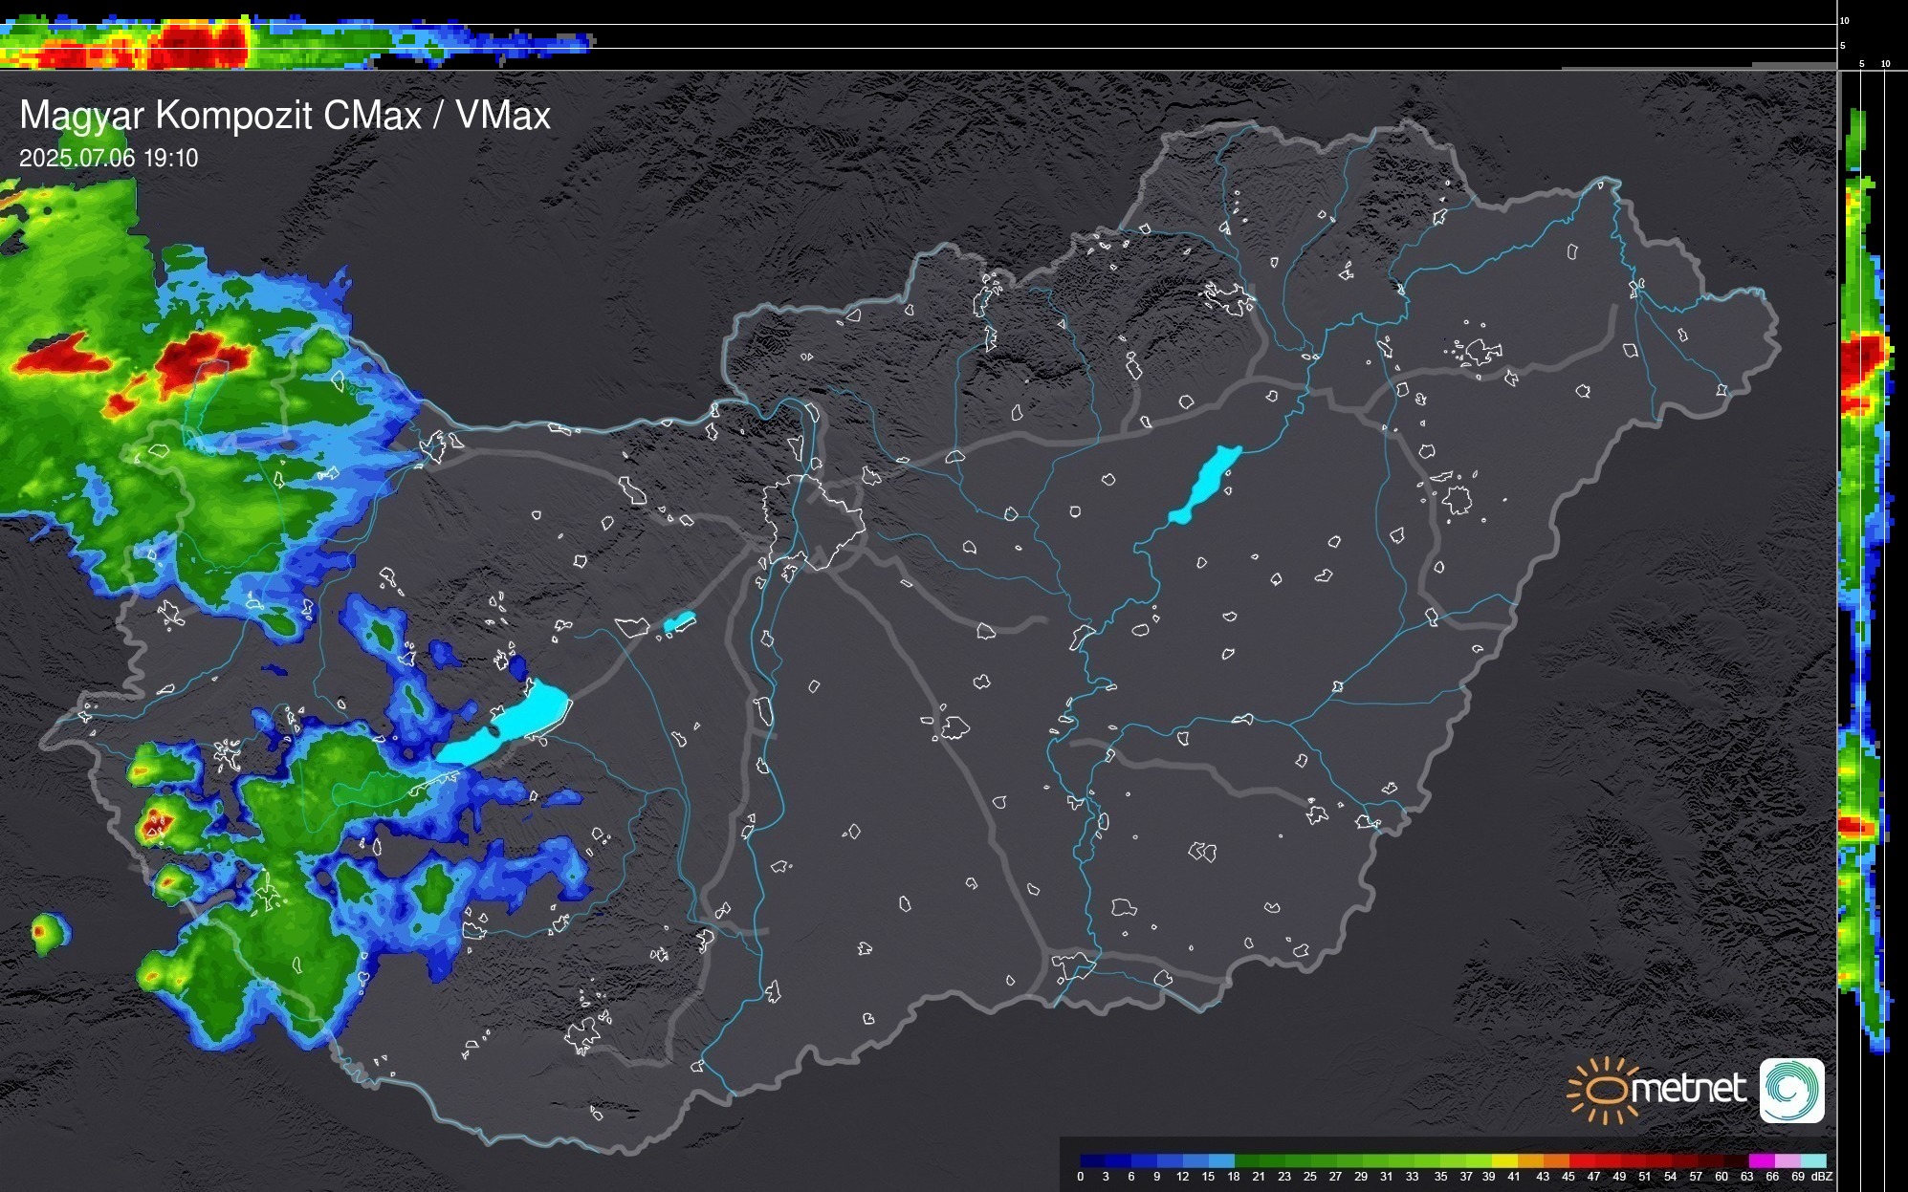Viewport: 1908px width, 1192px height.
Task: Click the metnet wordmark text
Action: pos(1688,1090)
